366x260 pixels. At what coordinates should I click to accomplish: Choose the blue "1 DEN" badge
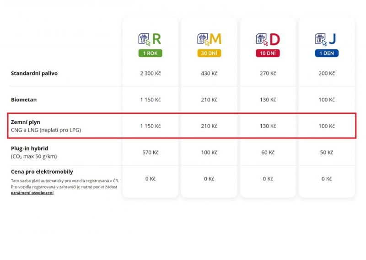pyautogui.click(x=327, y=53)
